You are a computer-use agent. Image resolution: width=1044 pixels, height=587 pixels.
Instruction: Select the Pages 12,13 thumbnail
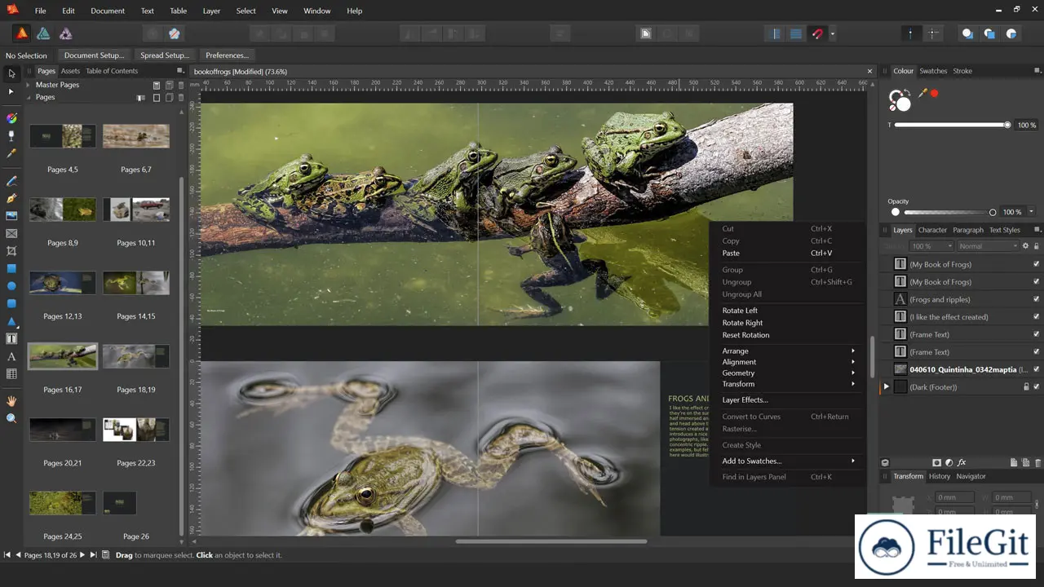(63, 283)
